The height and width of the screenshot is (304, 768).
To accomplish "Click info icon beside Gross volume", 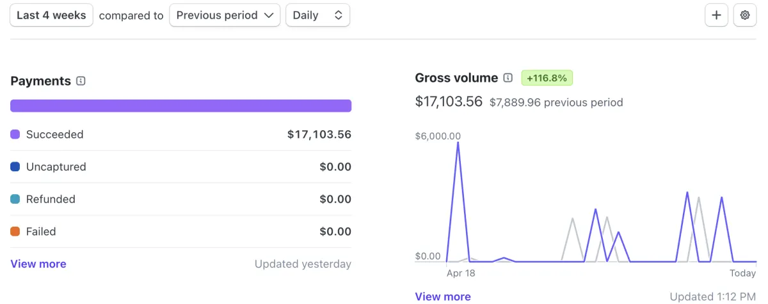I will click(x=508, y=78).
